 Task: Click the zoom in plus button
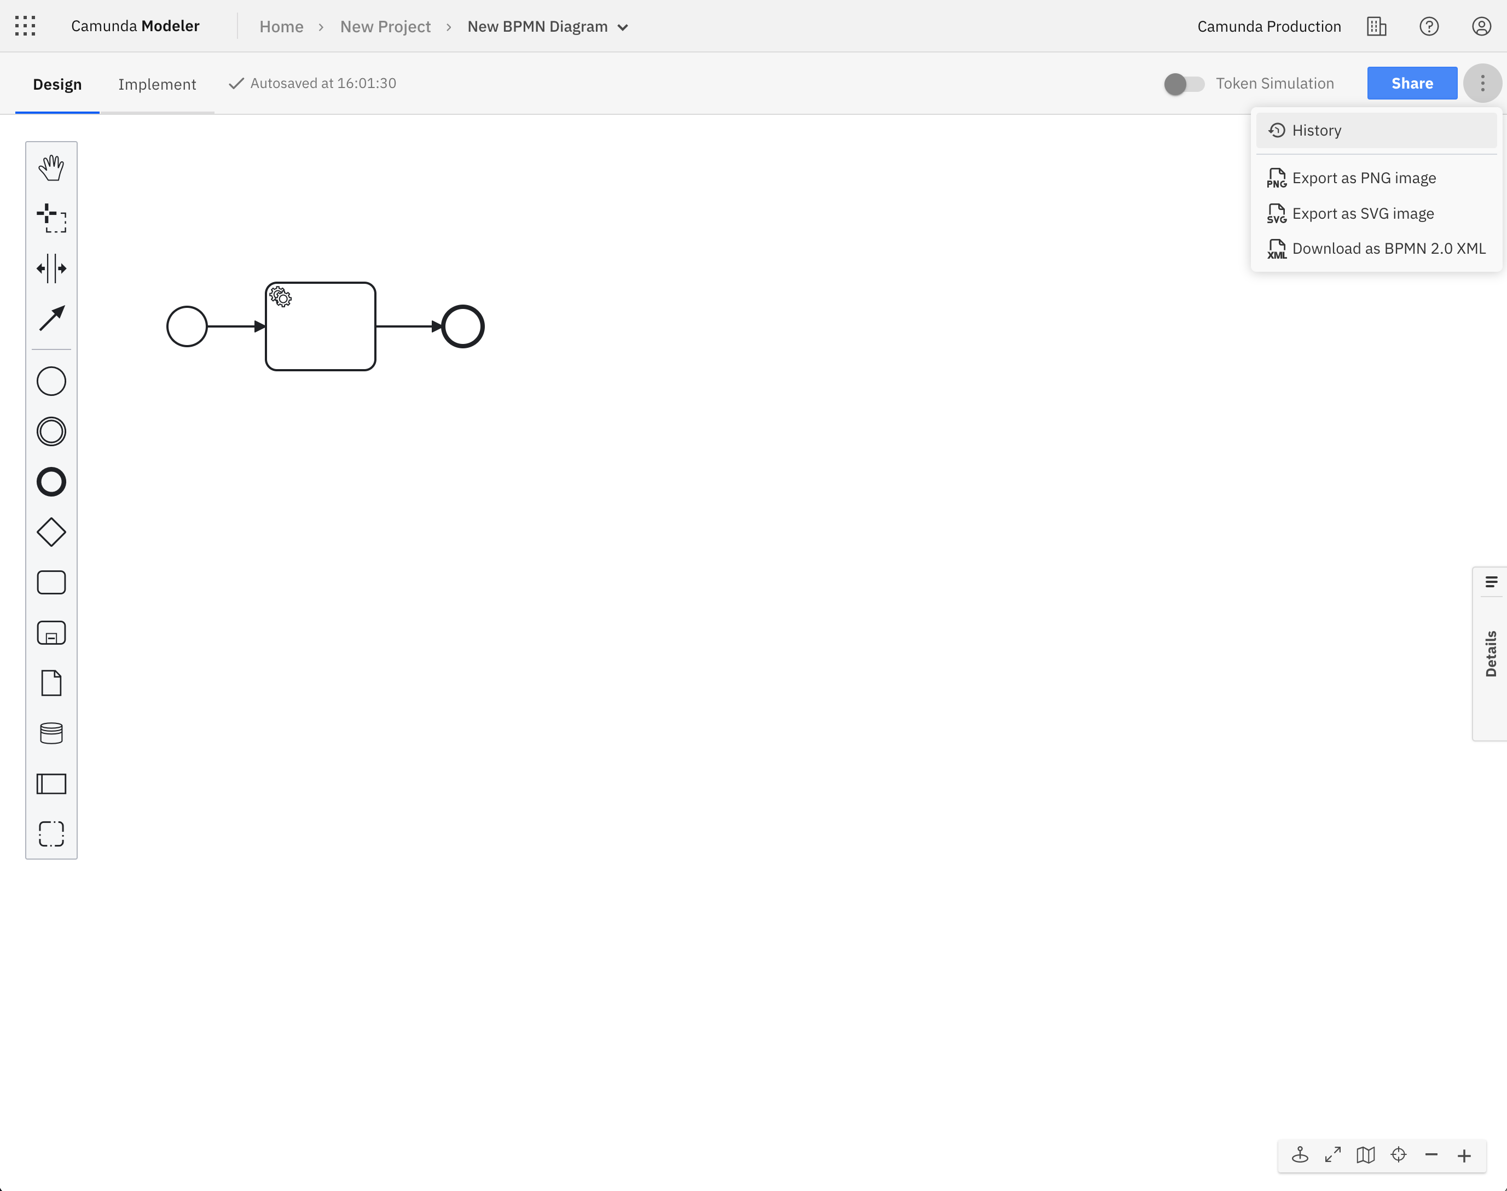[x=1464, y=1155]
